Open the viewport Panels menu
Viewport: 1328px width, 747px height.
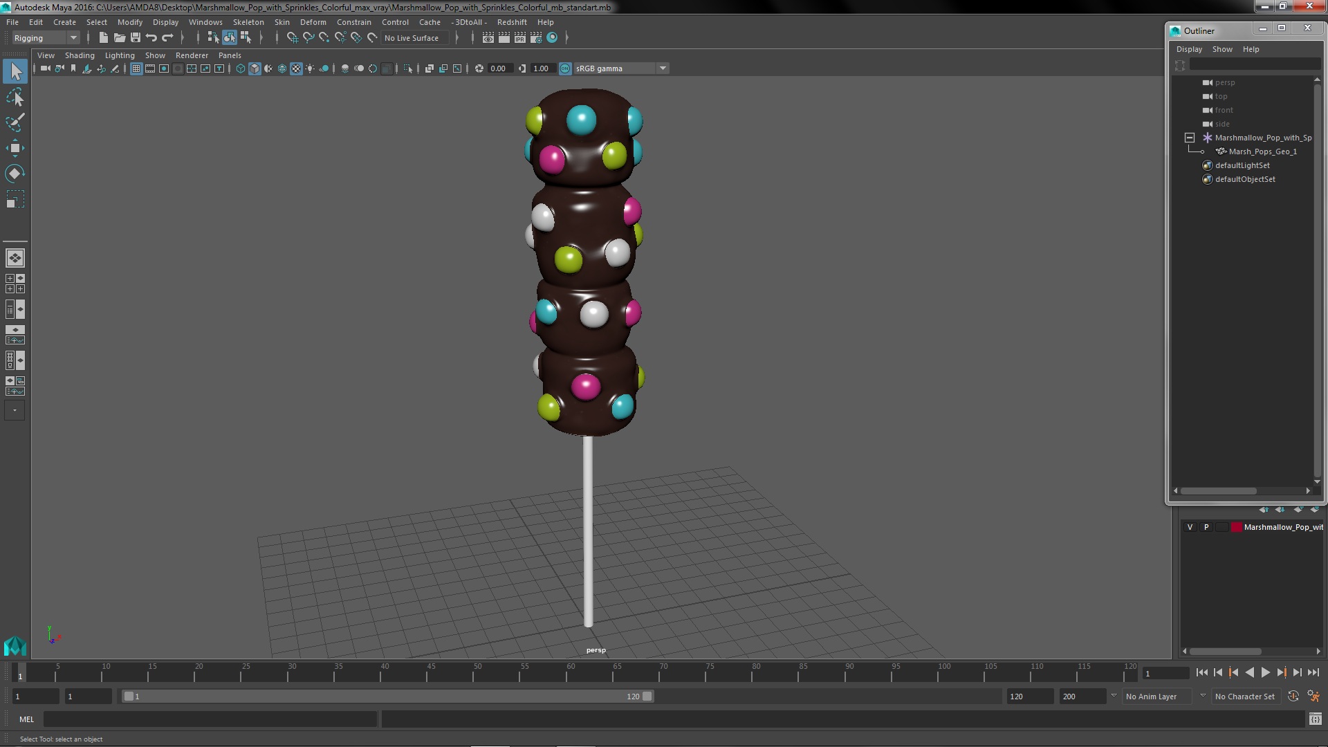(x=230, y=55)
